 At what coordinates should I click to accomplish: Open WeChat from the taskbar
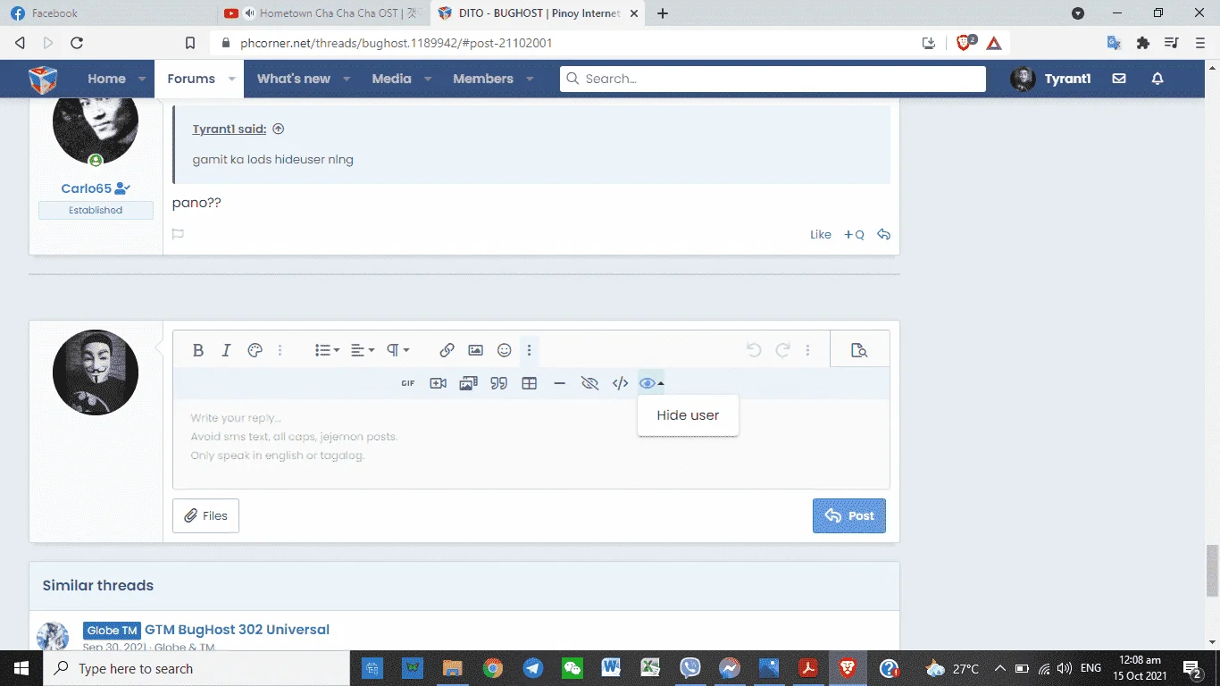click(x=572, y=668)
